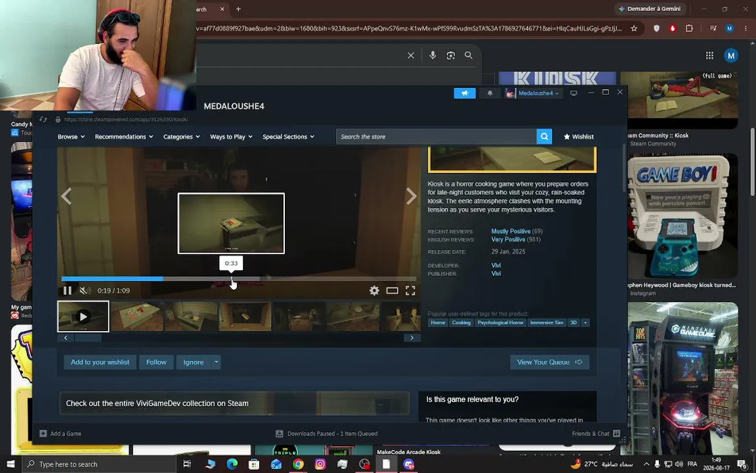
Task: Open the Psychological Horror tag
Action: (x=500, y=323)
